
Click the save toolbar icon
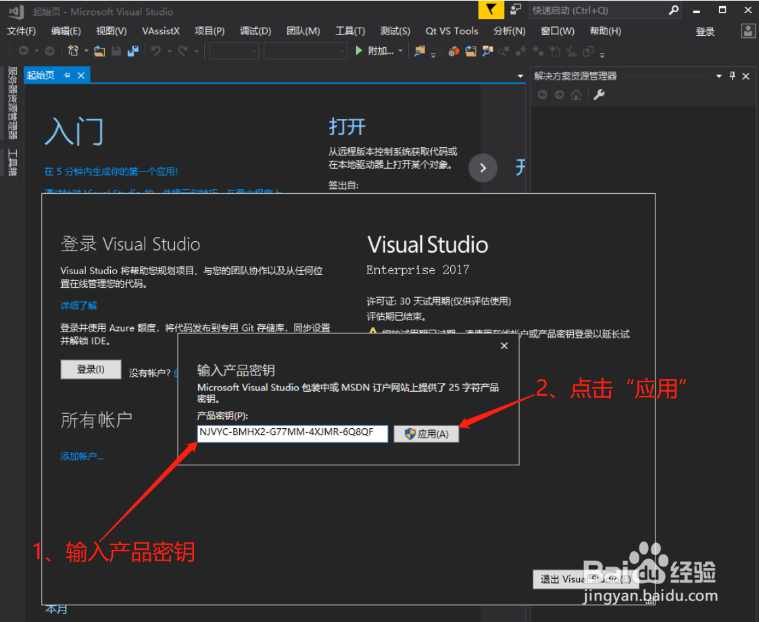click(116, 50)
